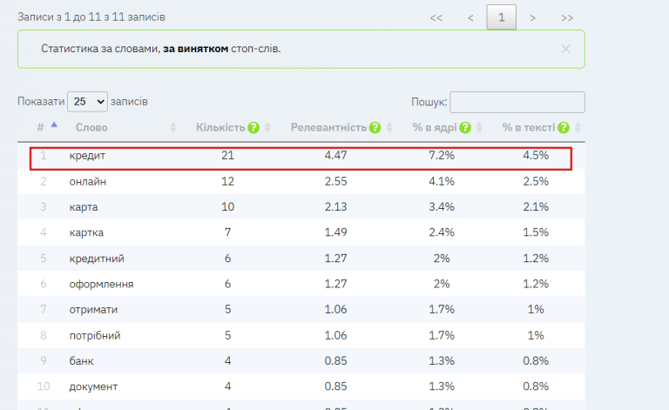Click the Слово column header
The width and height of the screenshot is (669, 410).
(91, 127)
